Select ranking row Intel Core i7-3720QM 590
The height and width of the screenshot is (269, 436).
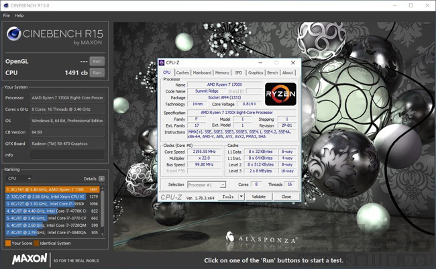(52, 225)
